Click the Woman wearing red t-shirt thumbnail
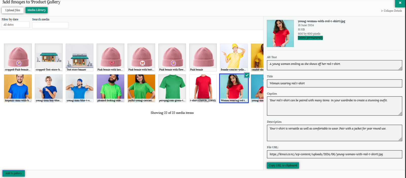This screenshot has height=178, width=406. [234, 88]
